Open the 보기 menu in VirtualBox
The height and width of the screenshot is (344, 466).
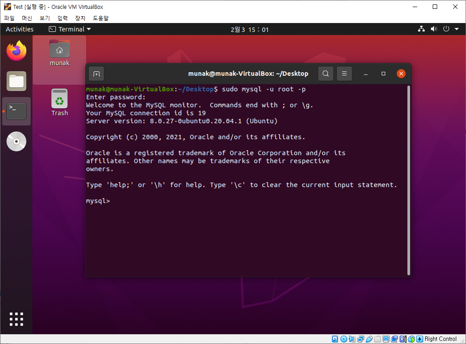[44, 18]
